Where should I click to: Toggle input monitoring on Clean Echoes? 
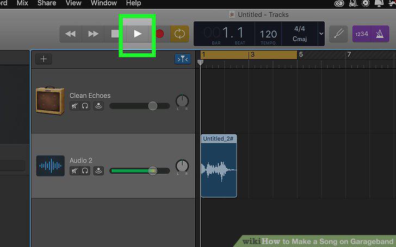click(98, 106)
